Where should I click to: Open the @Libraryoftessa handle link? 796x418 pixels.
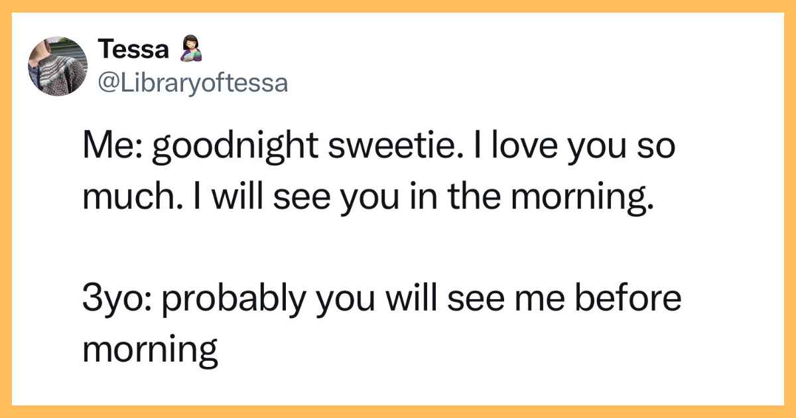click(x=193, y=83)
